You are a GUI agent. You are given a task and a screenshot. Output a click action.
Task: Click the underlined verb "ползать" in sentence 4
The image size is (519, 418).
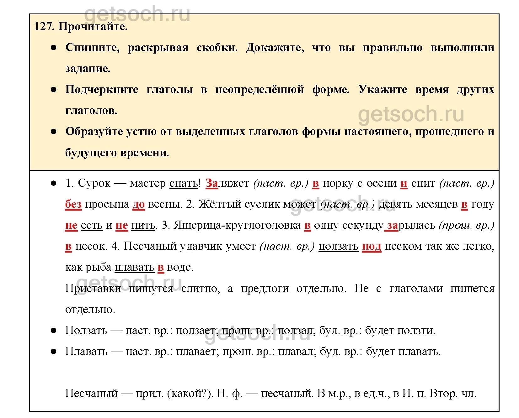pos(338,246)
